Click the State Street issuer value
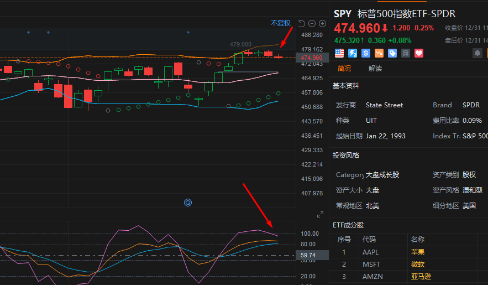 click(x=384, y=105)
